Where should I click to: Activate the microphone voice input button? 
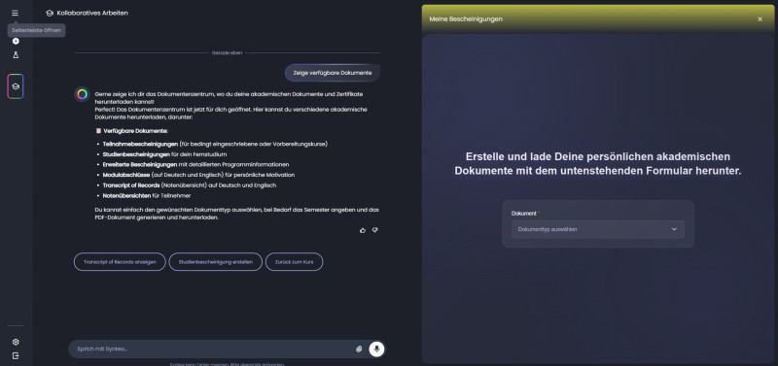[x=376, y=349]
